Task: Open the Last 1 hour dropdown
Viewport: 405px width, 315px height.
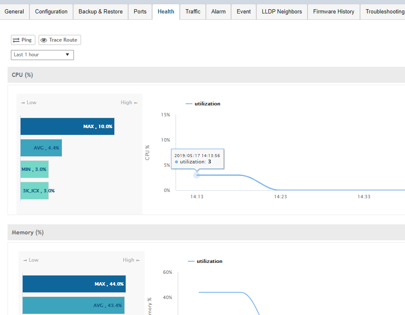Action: tap(42, 55)
